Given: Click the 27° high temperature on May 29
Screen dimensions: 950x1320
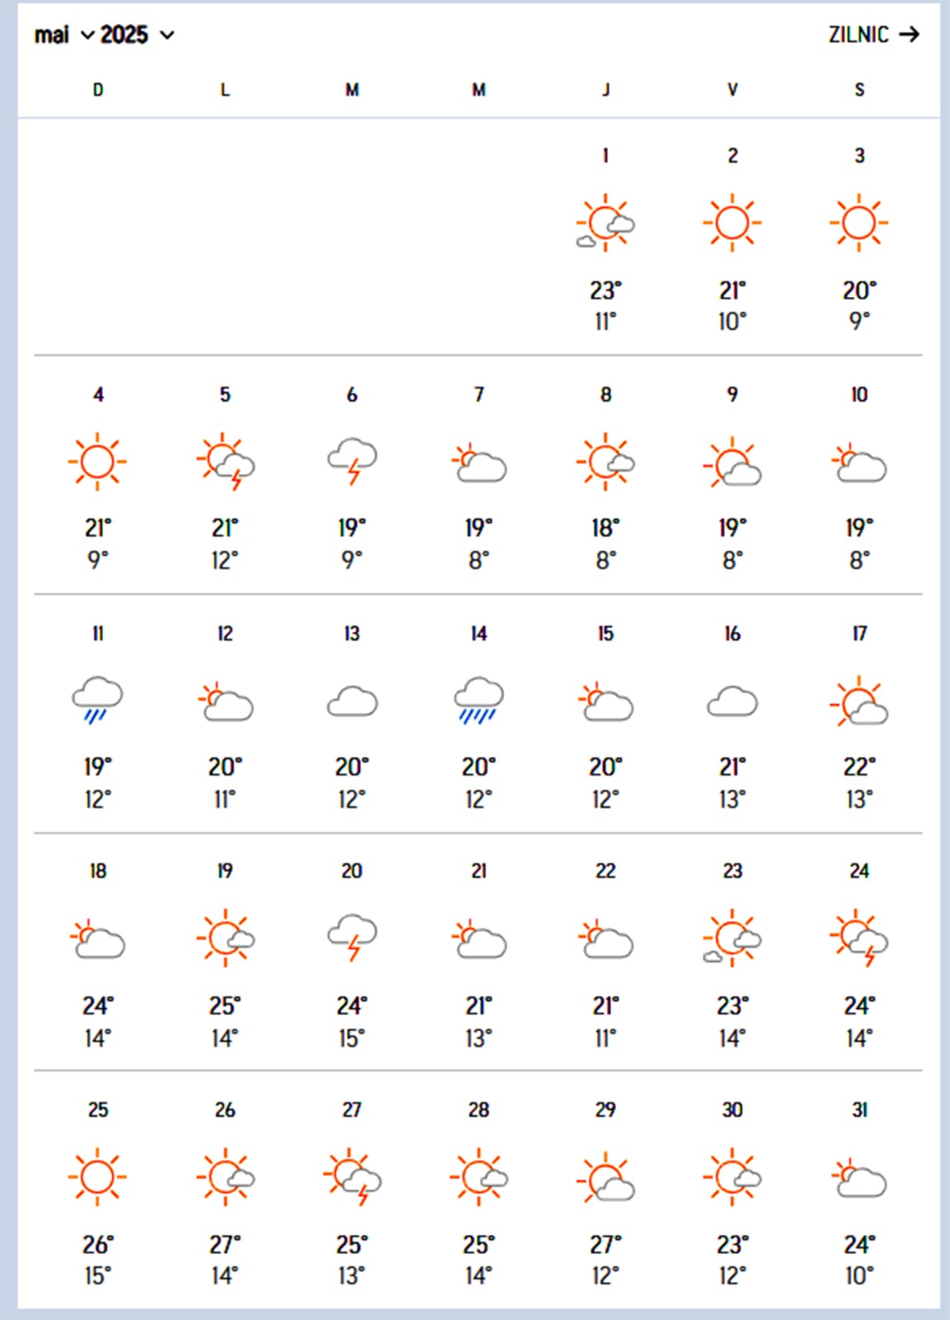Looking at the screenshot, I should [605, 1244].
